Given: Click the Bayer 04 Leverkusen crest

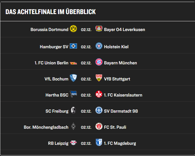Looking at the screenshot, I should coord(99,29).
